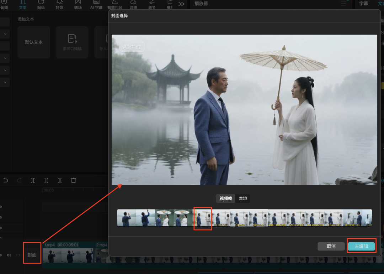Select the 视频帧 source option
Image resolution: width=384 pixels, height=274 pixels.
[x=226, y=198]
